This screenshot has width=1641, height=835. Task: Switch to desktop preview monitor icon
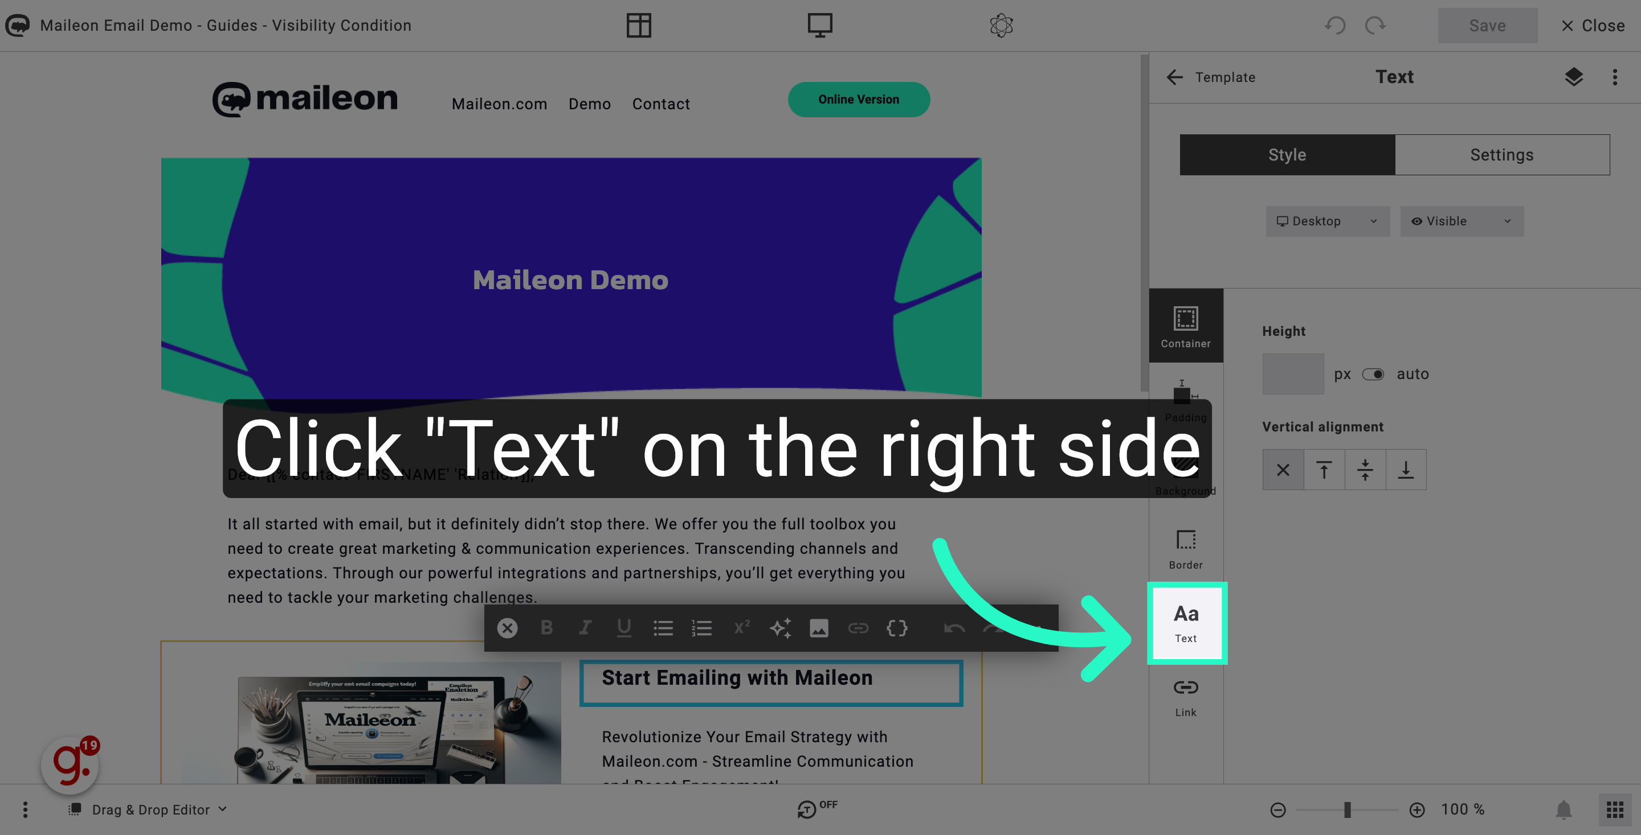820,26
